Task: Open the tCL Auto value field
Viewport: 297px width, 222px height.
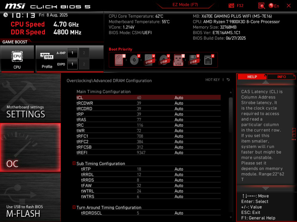Action: 179,98
